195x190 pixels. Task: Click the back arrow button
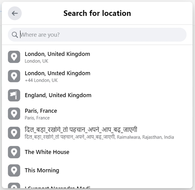[x=15, y=13]
